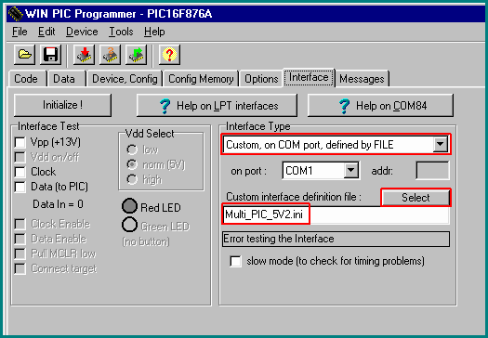Click the Red LED indicator

coord(129,206)
